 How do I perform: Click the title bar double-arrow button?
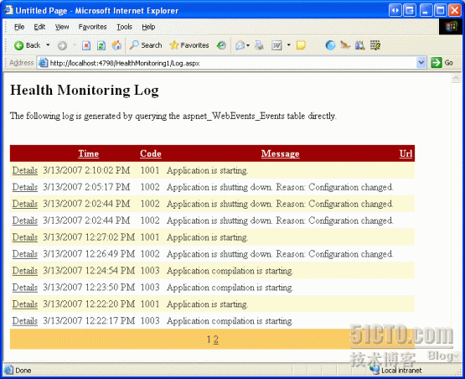[395, 11]
